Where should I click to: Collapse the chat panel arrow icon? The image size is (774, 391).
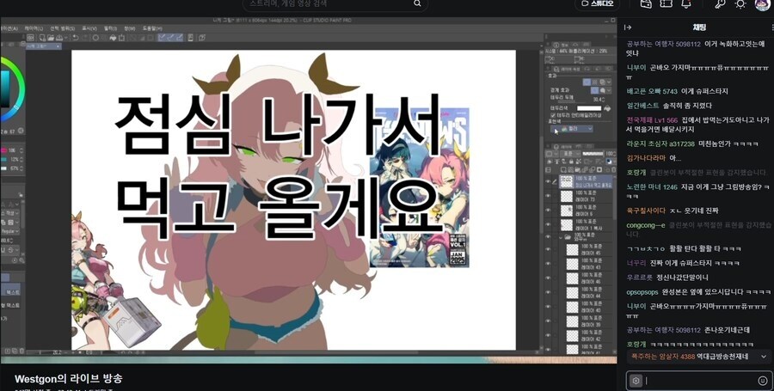pos(628,27)
